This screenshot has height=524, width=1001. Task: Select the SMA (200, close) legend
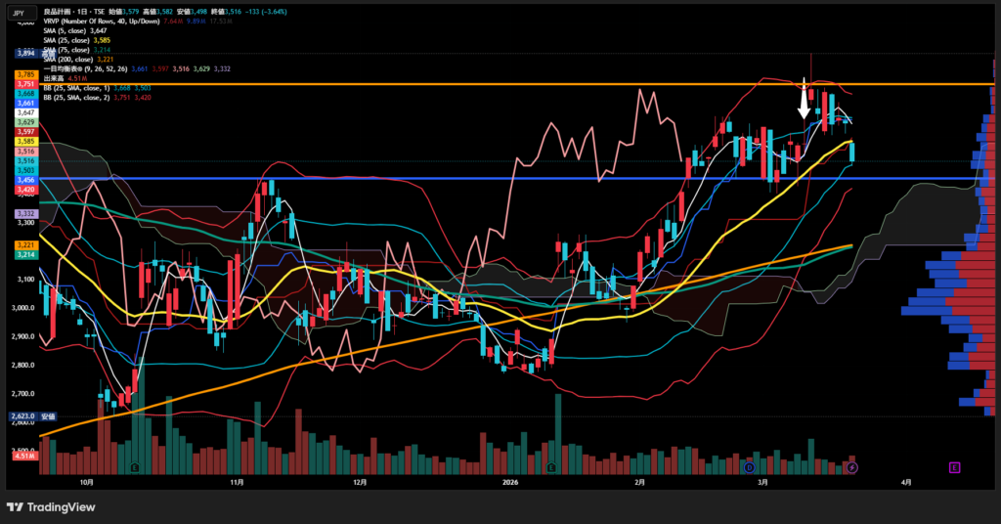tap(68, 60)
